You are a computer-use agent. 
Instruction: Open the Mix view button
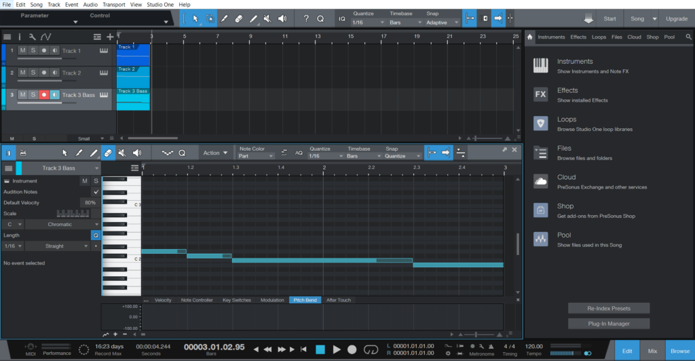(652, 351)
